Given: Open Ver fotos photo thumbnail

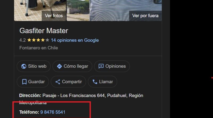Looking at the screenshot, I should [40, 10].
